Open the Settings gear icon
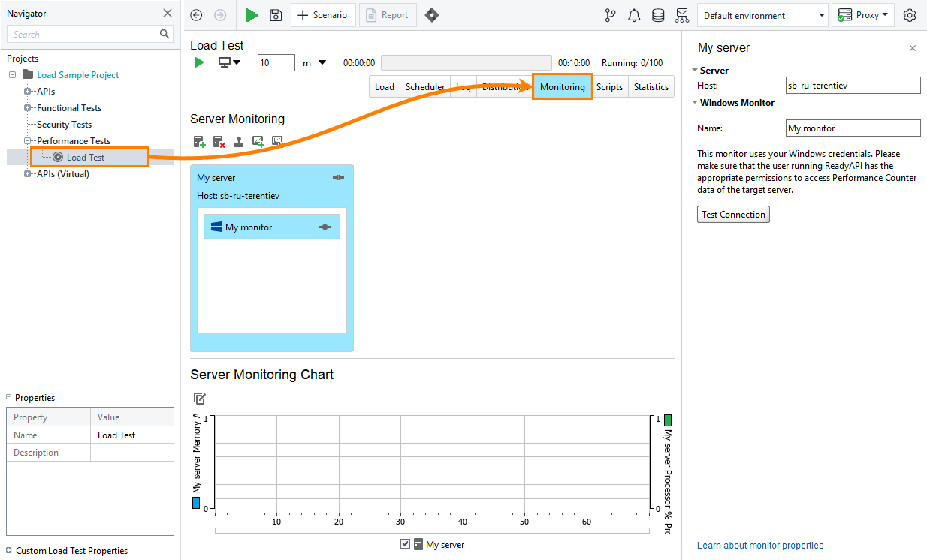 (910, 15)
